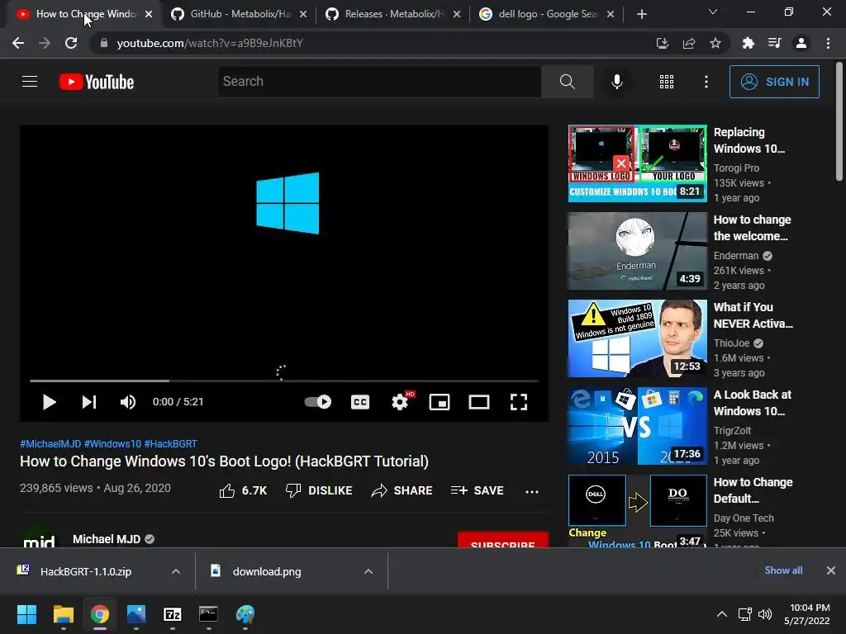
Task: Share the video
Action: point(402,490)
